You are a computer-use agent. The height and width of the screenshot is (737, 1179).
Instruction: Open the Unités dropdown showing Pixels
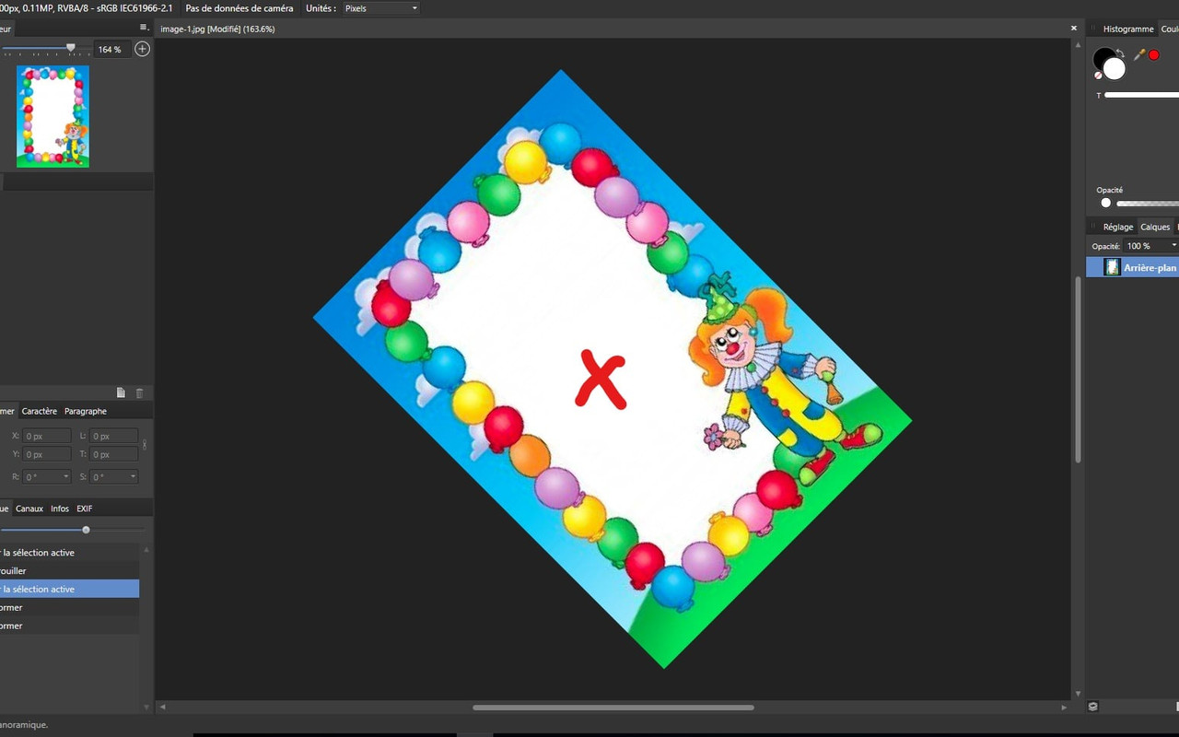tap(380, 7)
